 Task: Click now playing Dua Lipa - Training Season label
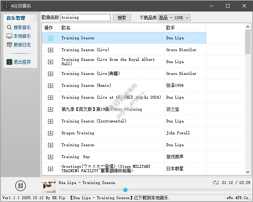[x=87, y=183]
